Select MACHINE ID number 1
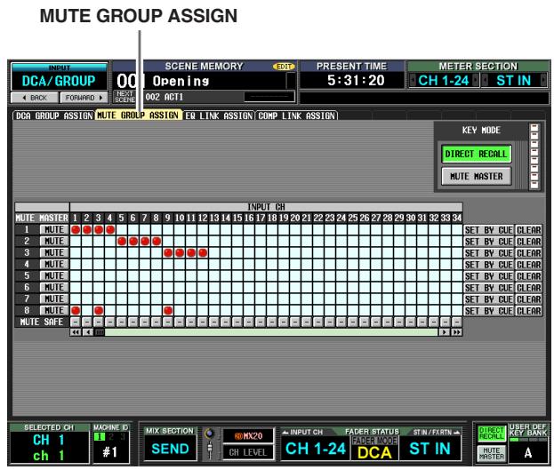Image resolution: width=554 pixels, height=470 pixels. coord(100,436)
